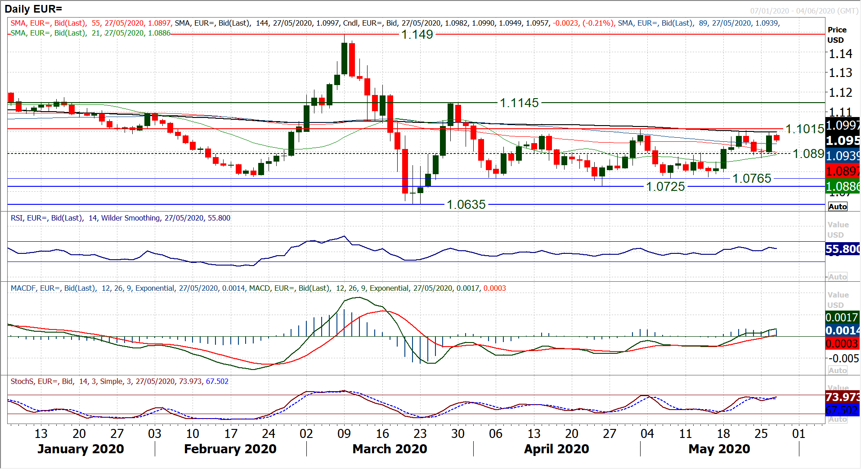The image size is (861, 469).
Task: Select the 1.149 resistance level label
Action: 417,34
